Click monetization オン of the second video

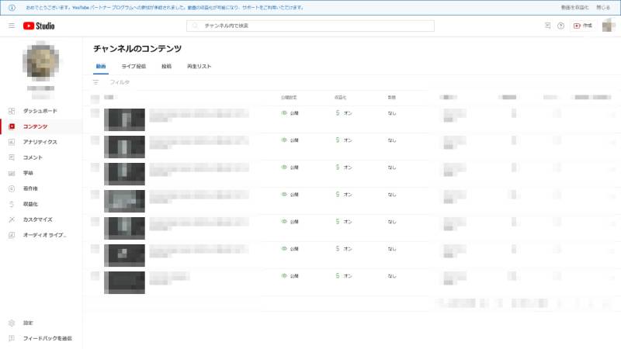pos(348,140)
